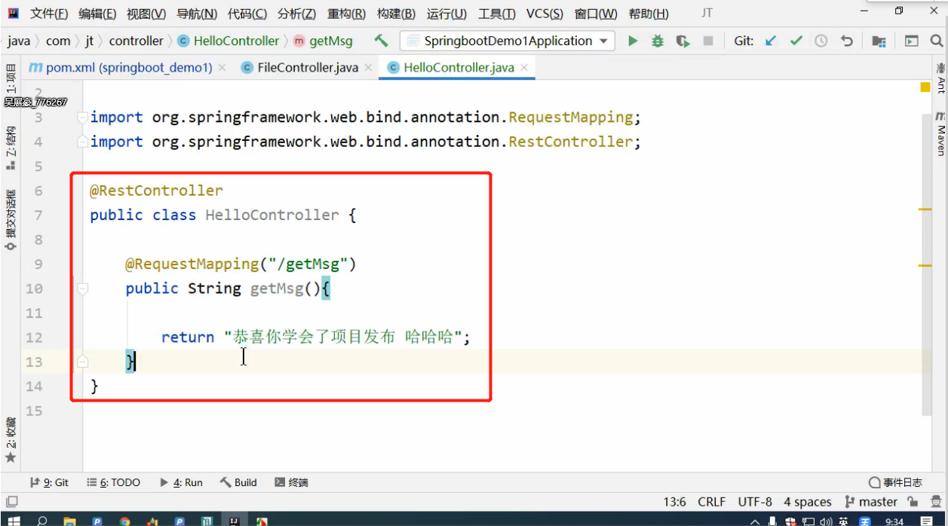This screenshot has width=948, height=526.
Task: Open Chrome from the taskbar
Action: tap(124, 521)
